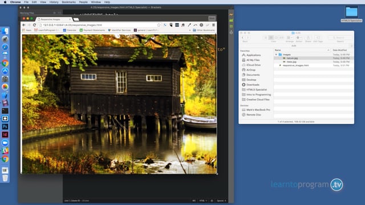This screenshot has height=205, width=365.
Task: Select Remote Disc in Finder sidebar
Action: (252, 115)
